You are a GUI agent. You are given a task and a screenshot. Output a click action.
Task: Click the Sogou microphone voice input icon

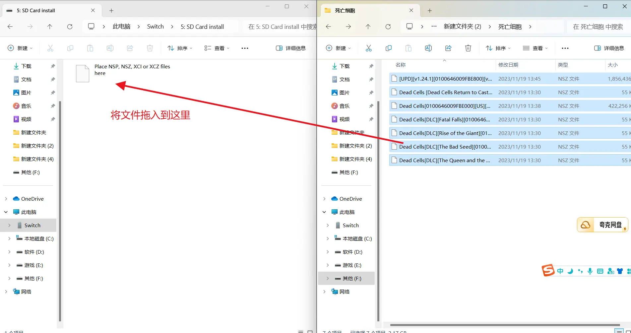pos(590,271)
